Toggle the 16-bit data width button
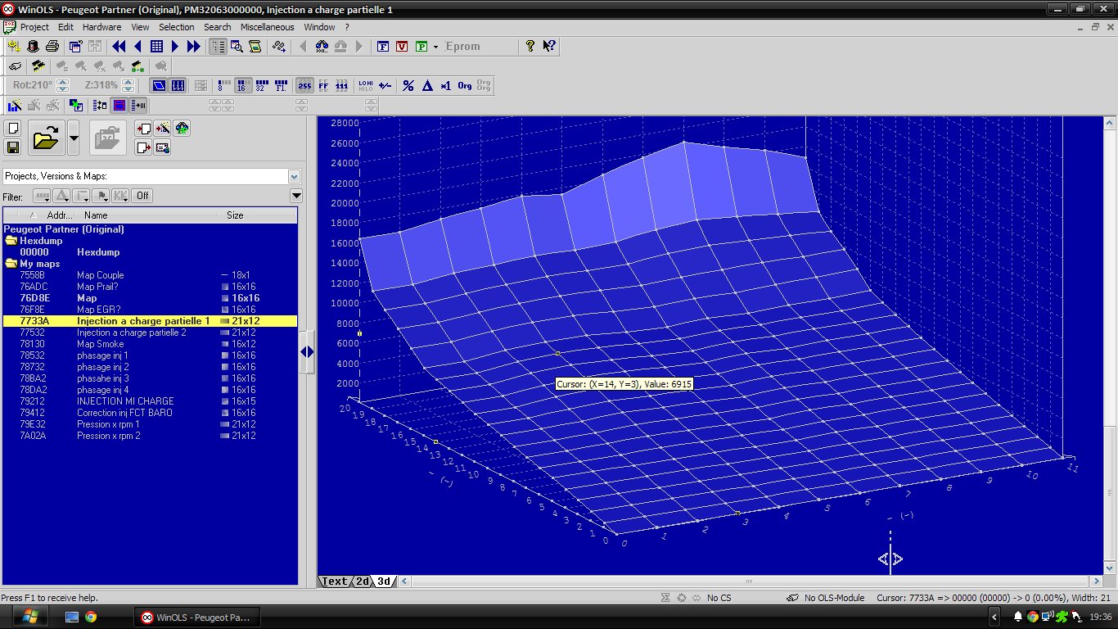The height and width of the screenshot is (629, 1118). [243, 85]
